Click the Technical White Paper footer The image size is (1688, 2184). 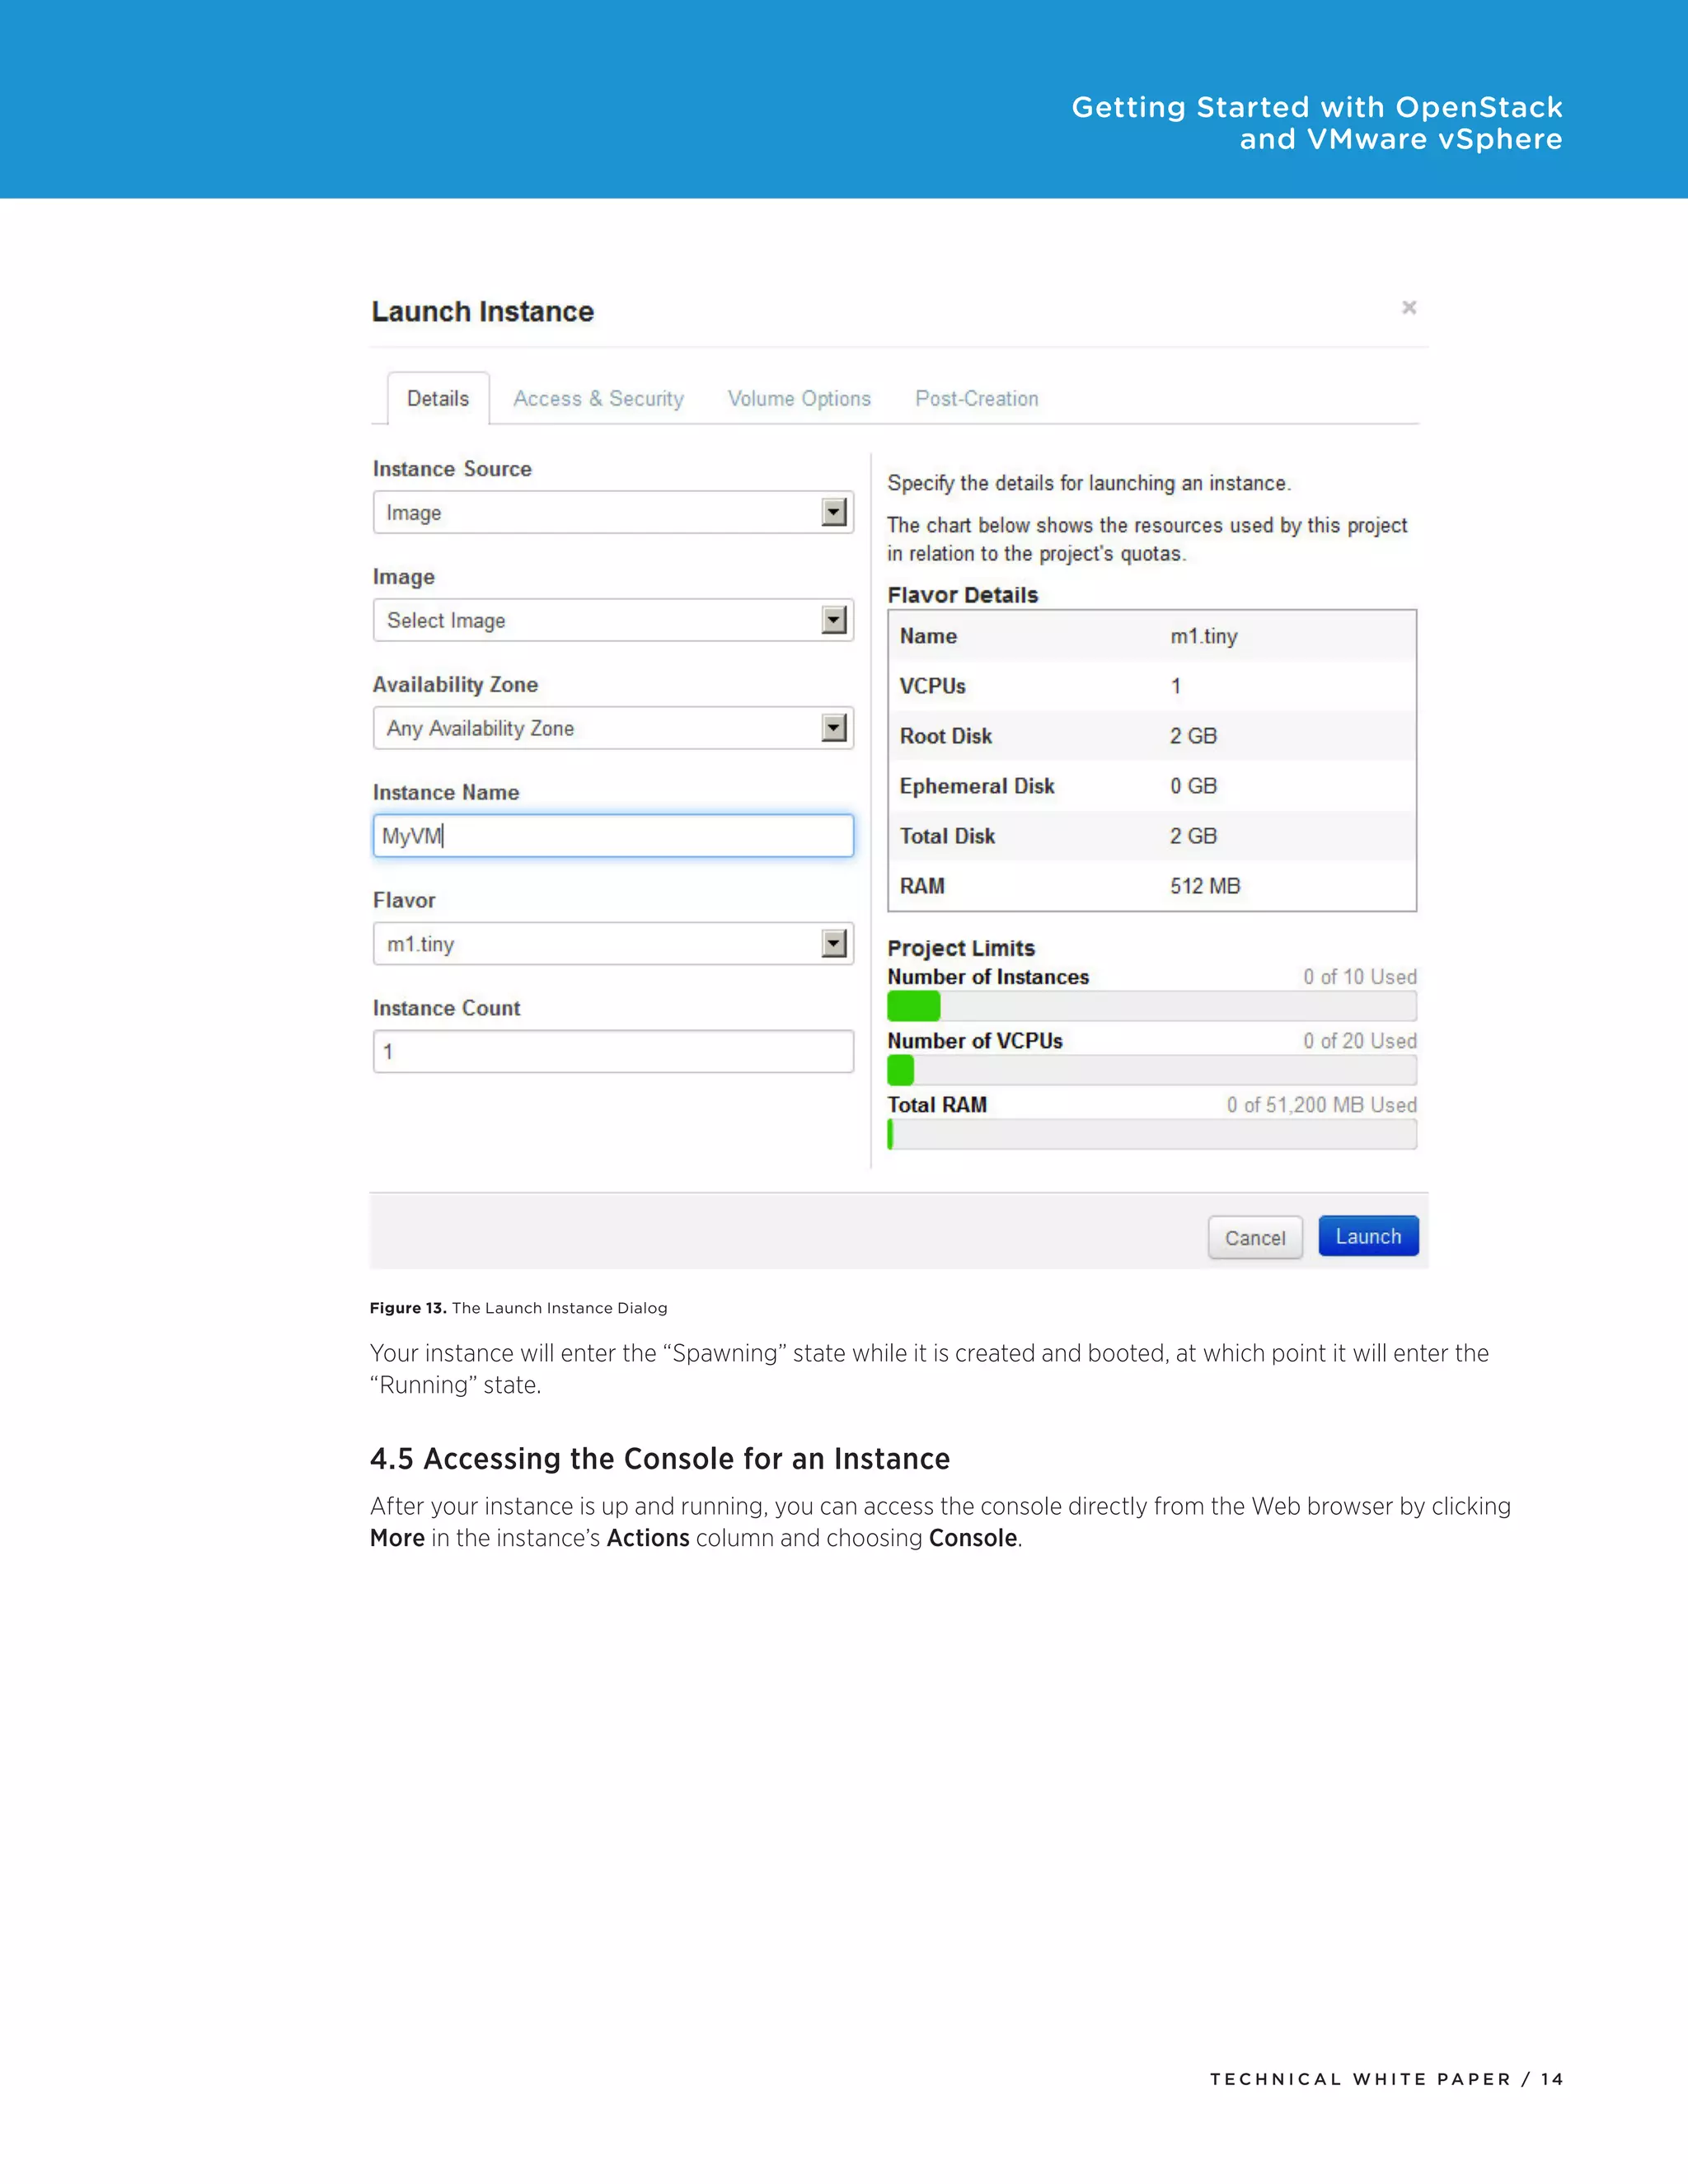point(1386,2079)
